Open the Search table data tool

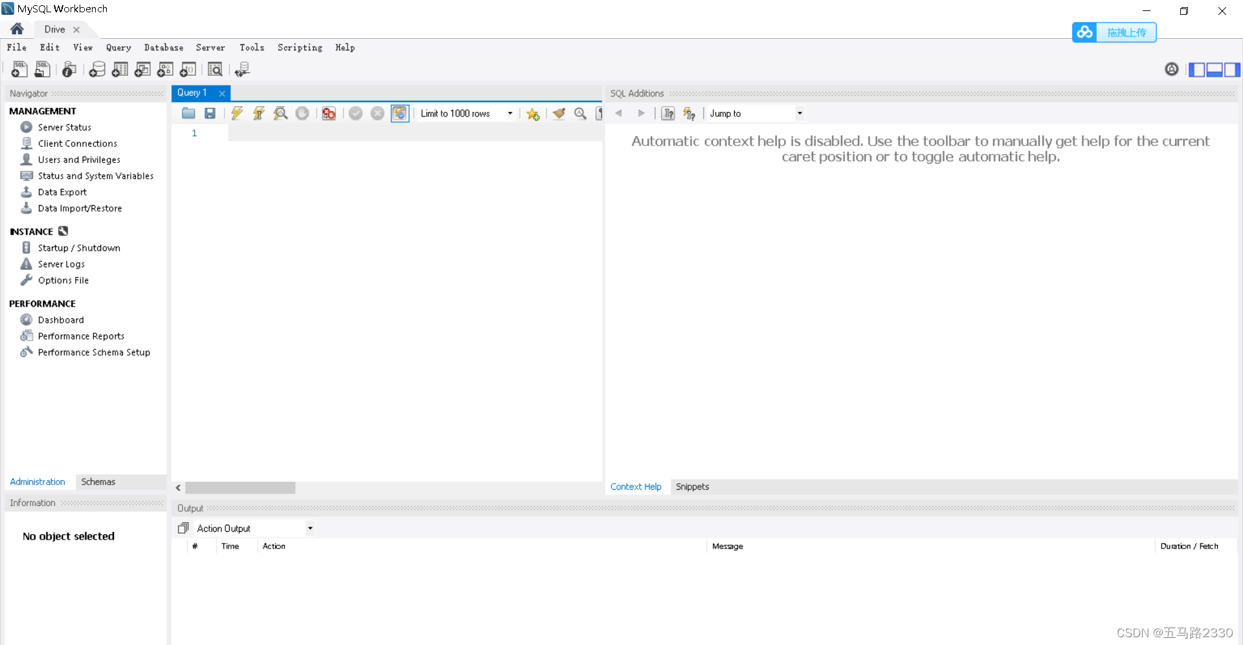215,69
